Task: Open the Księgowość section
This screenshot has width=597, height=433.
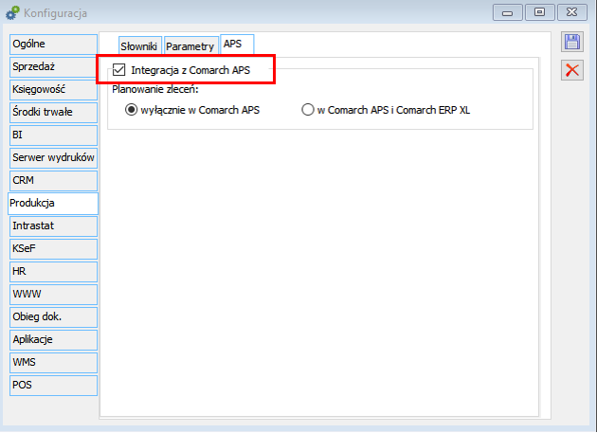Action: tap(53, 90)
